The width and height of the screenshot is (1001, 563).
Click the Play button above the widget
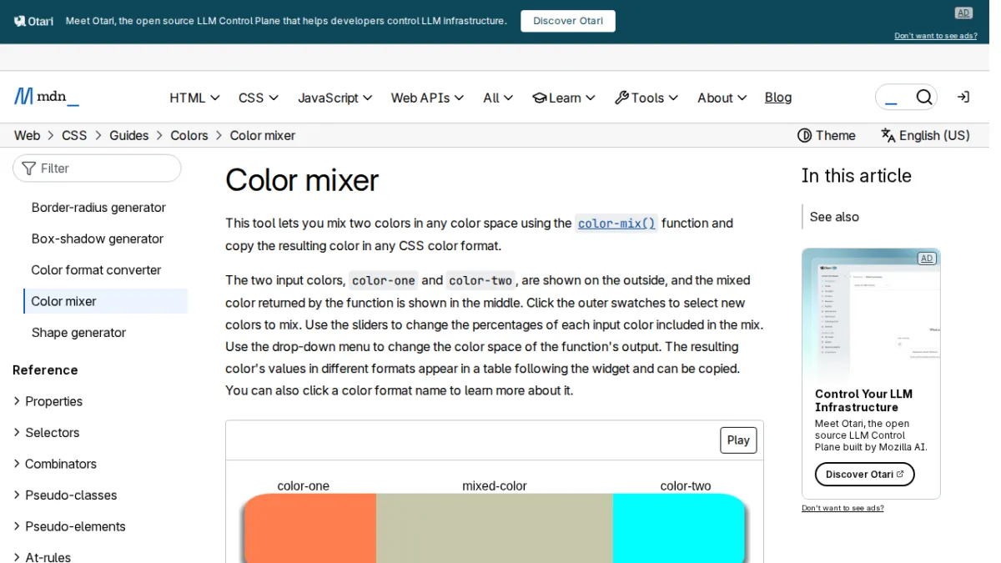[738, 440]
